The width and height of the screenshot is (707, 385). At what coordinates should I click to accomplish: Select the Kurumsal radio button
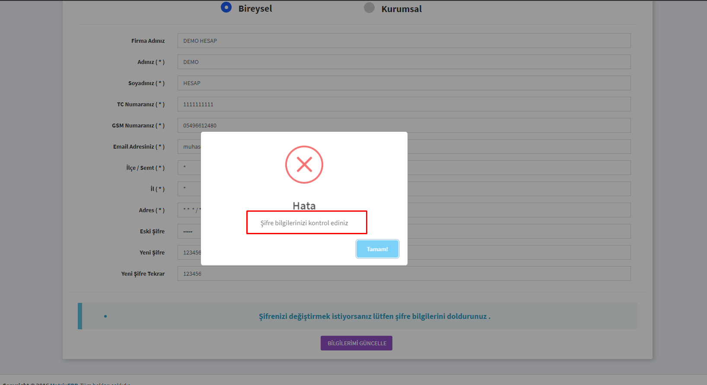click(369, 8)
